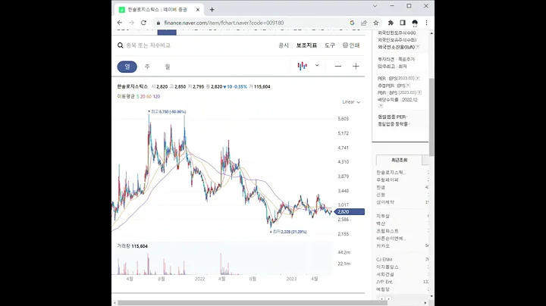Click the 최고 5,750 high label
Image resolution: width=546 pixels, height=306 pixels.
(x=168, y=111)
